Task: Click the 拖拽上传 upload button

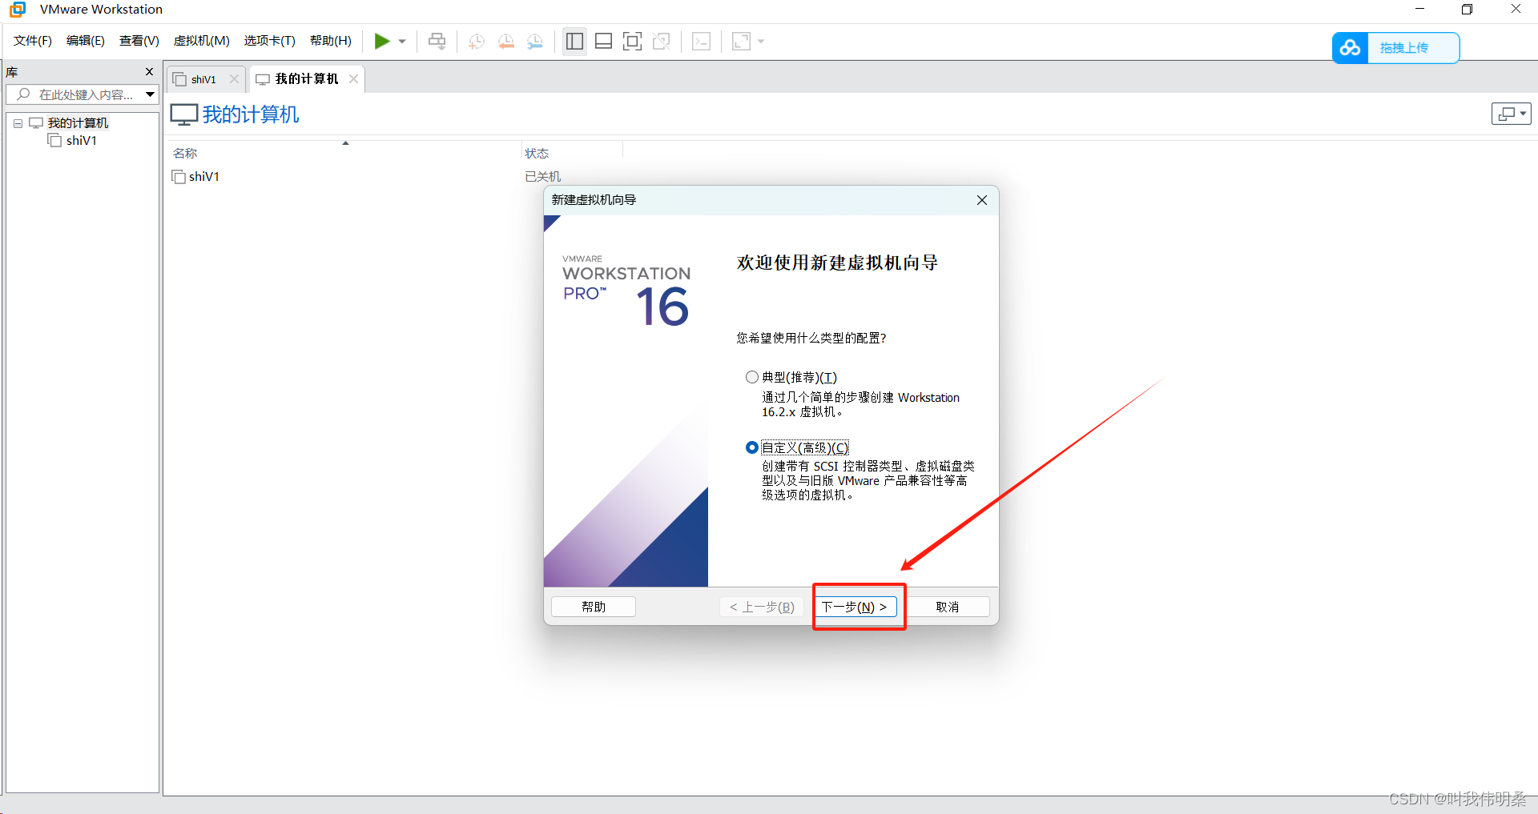Action: tap(1403, 48)
